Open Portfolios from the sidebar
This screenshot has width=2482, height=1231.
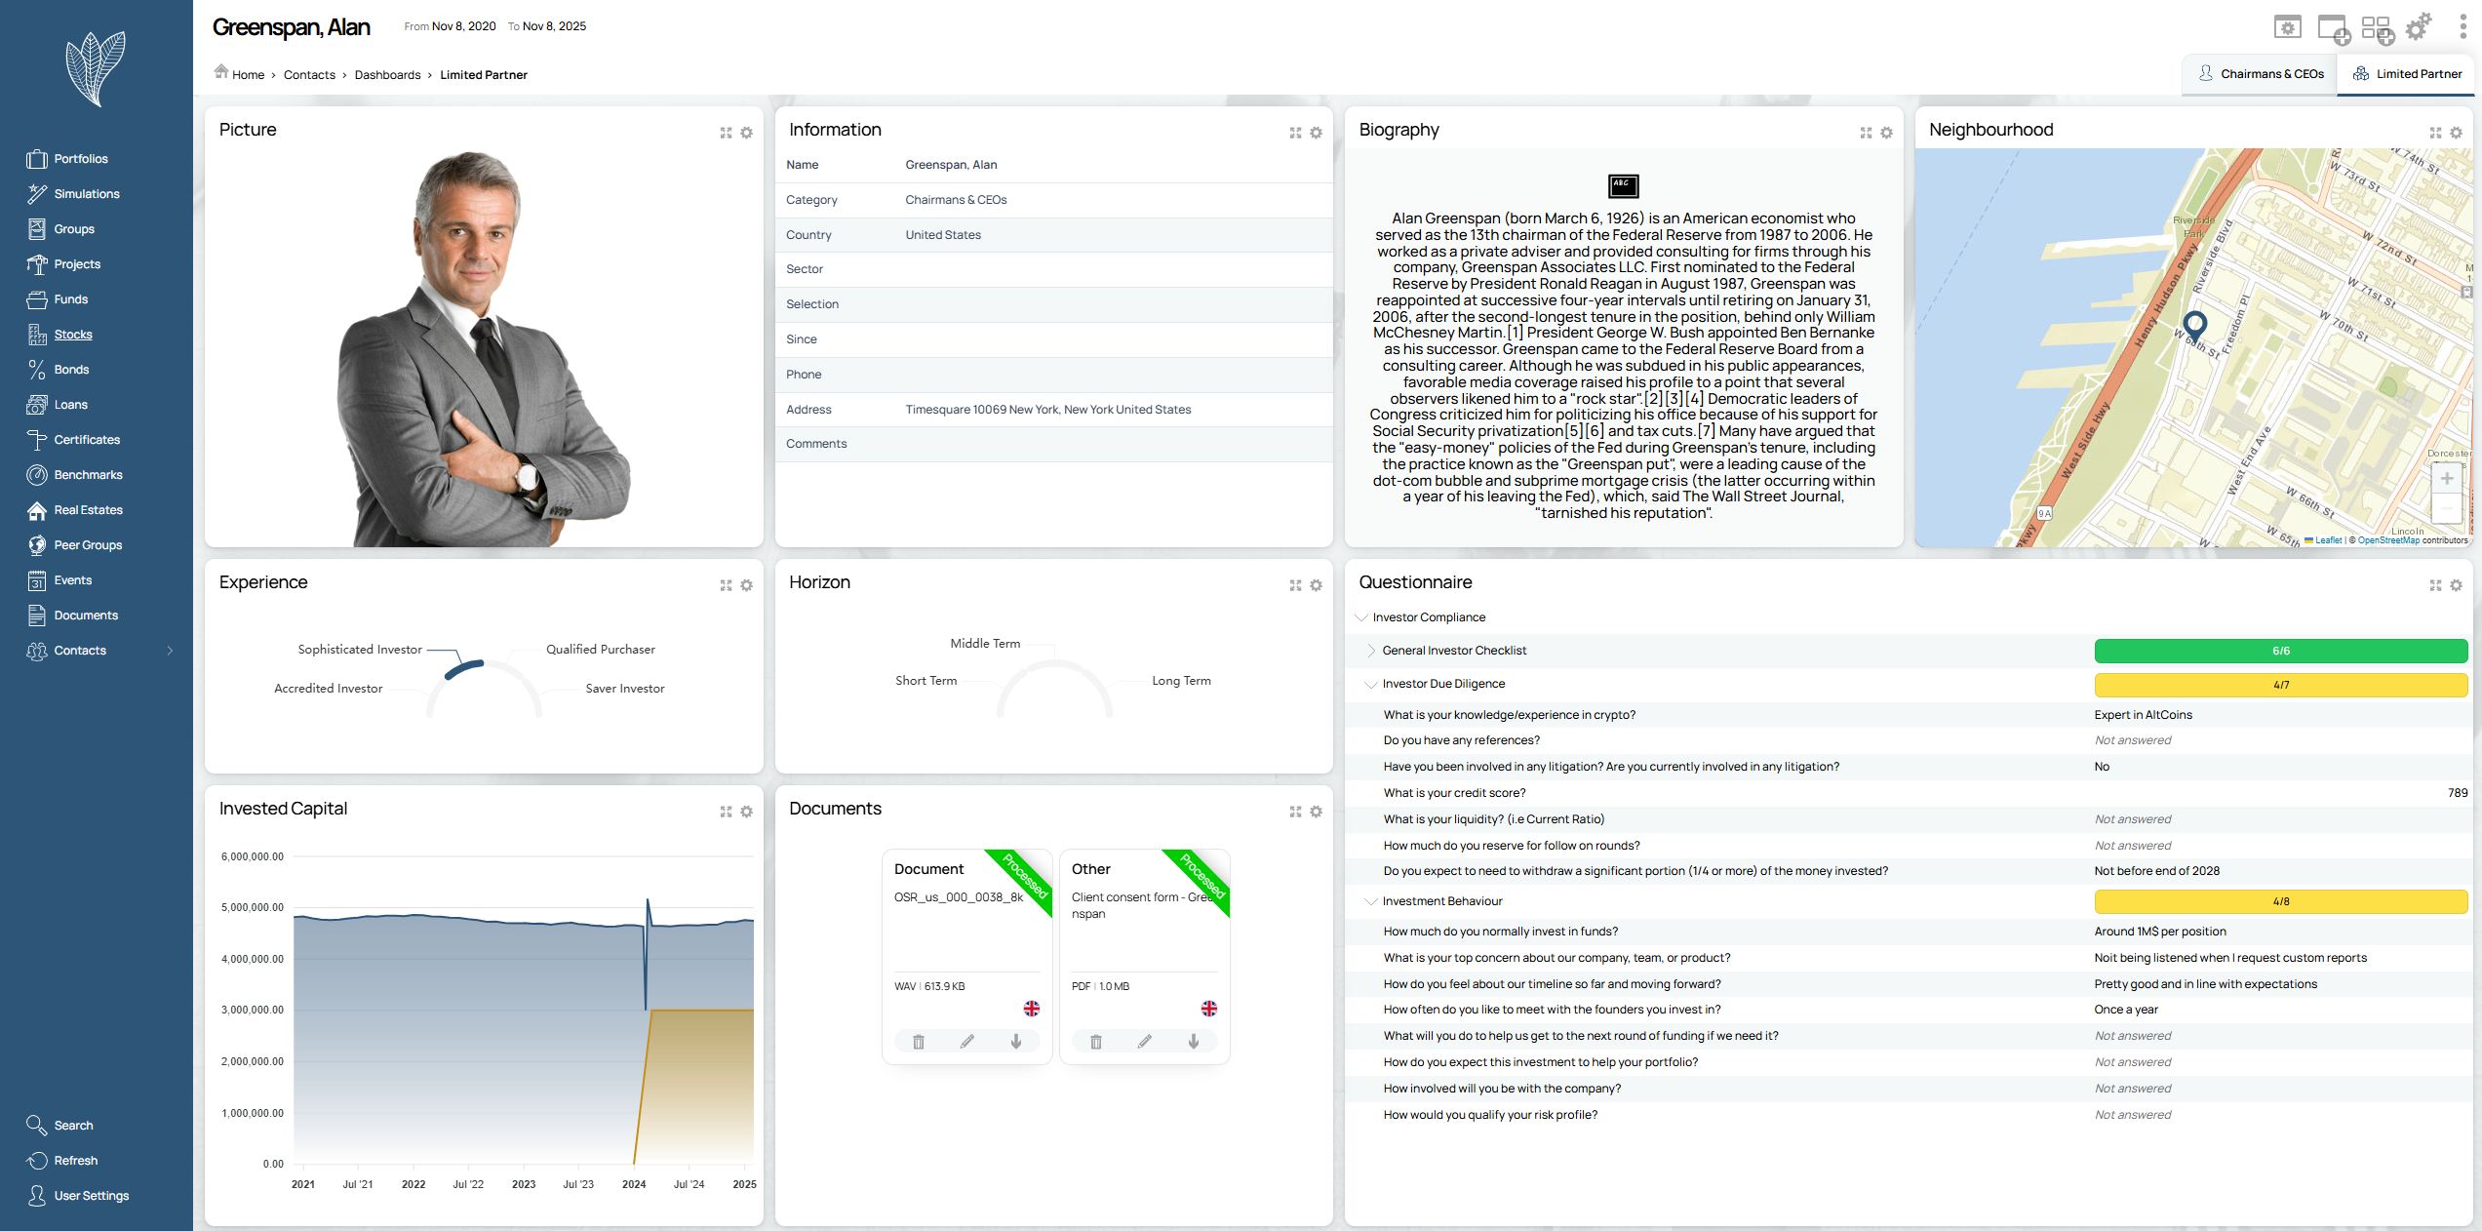pos(80,159)
